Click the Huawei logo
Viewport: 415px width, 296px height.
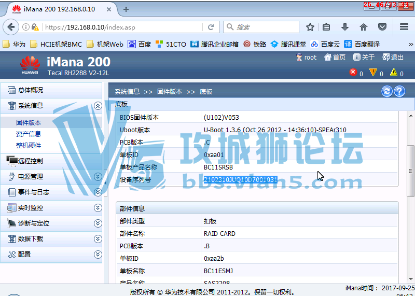coord(30,65)
